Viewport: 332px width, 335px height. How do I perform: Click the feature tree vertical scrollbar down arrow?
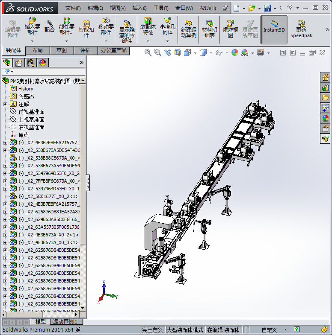[83, 308]
